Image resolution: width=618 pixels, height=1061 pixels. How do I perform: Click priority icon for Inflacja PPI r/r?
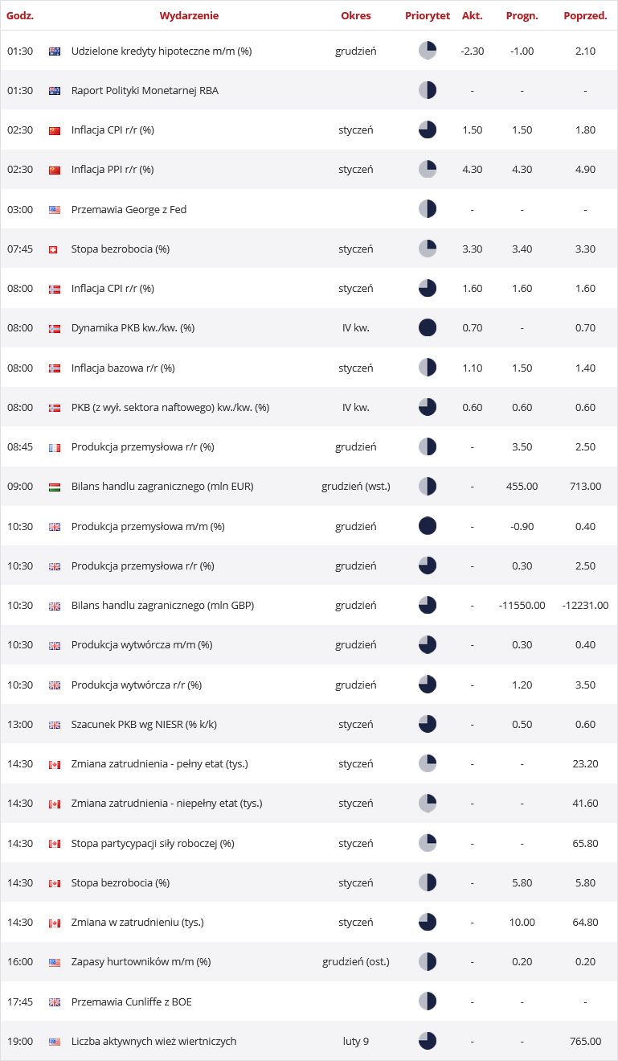tap(428, 170)
